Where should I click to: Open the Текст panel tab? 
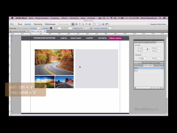tap(136, 42)
